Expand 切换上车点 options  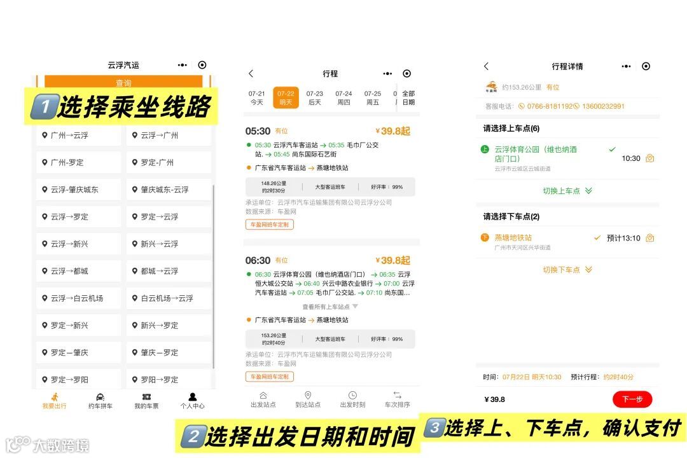pos(567,191)
